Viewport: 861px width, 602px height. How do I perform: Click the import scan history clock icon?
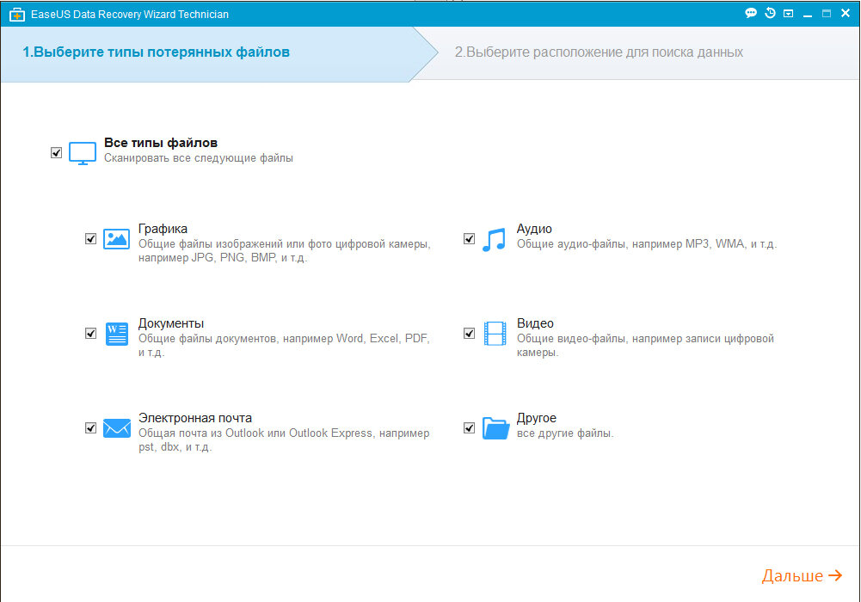[770, 13]
